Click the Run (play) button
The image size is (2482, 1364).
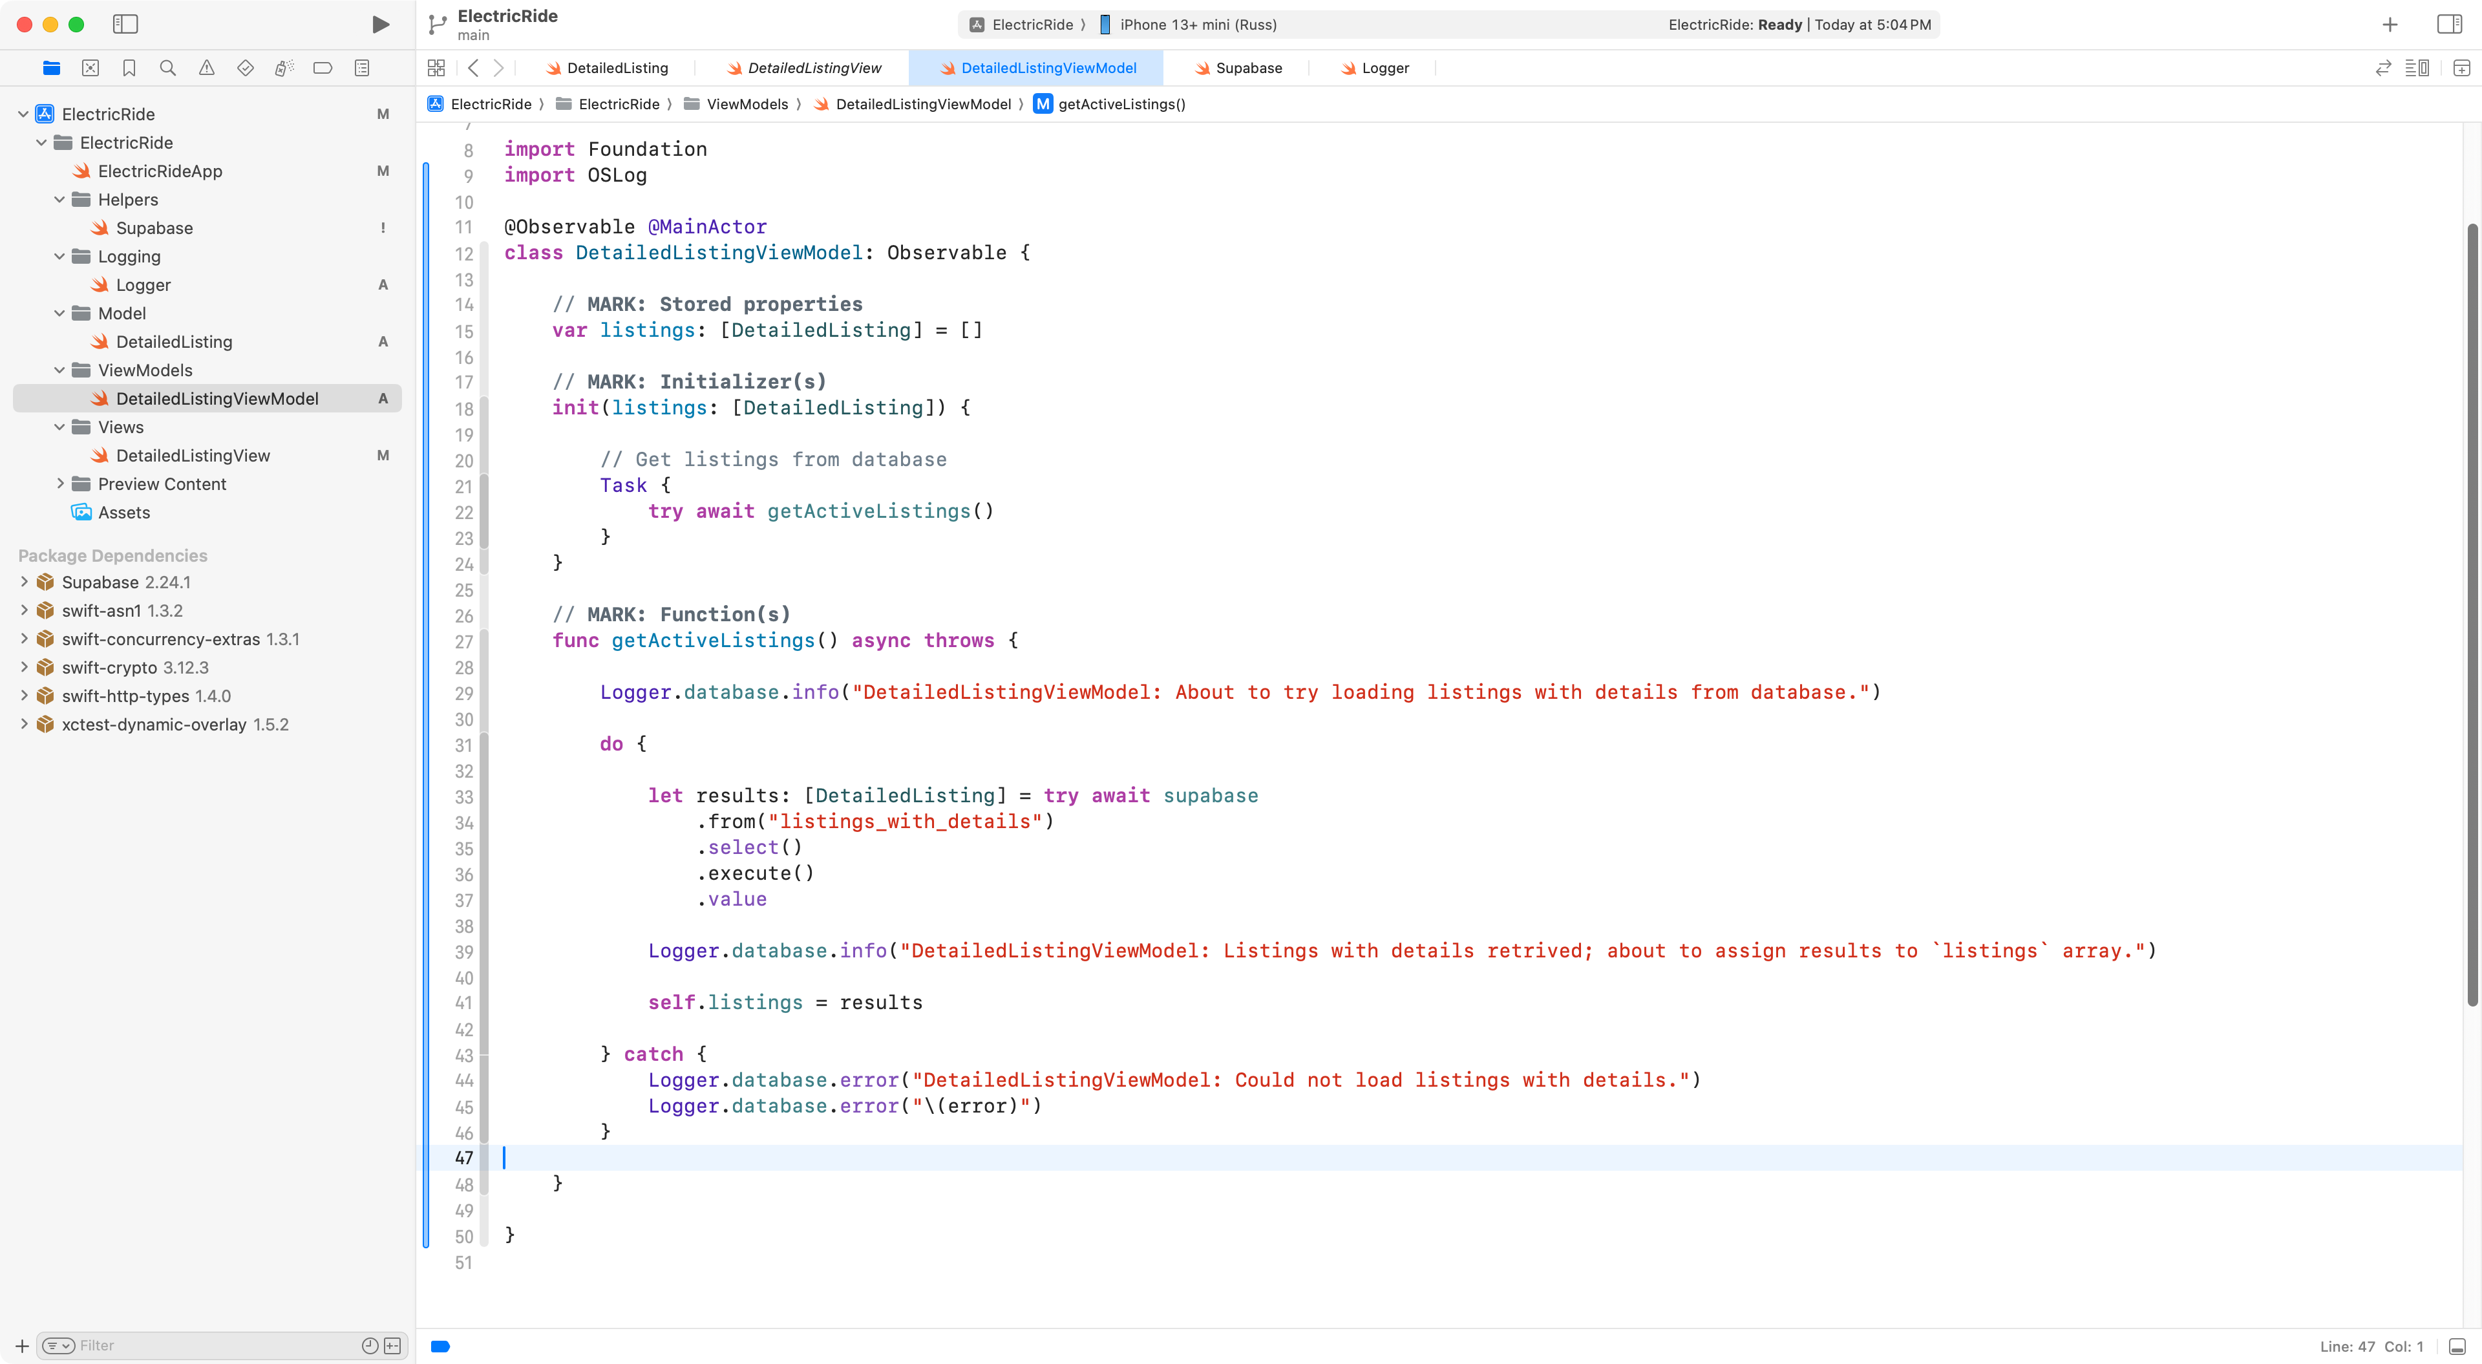coord(381,24)
